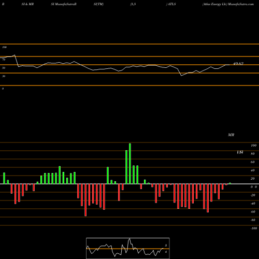Click the 1.82 / 1.58 value readout

tap(240, 152)
